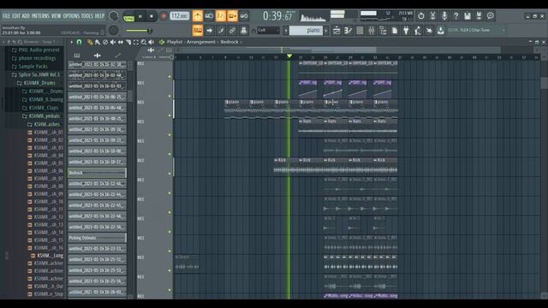Open the OPTIONS menu
The width and height of the screenshot is (548, 308).
click(x=71, y=16)
